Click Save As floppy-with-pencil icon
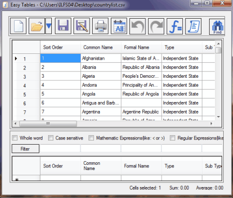Viewport: 233px width, 198px height. pyautogui.click(x=82, y=26)
